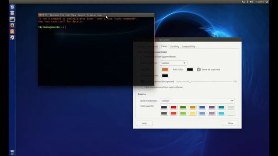Pick the black swatch in palette top row

164,107
